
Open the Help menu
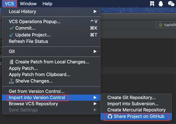point(47,4)
